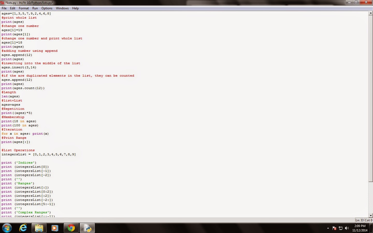
Task: Click line 'print (integersList[-2])'
Action: point(26,175)
